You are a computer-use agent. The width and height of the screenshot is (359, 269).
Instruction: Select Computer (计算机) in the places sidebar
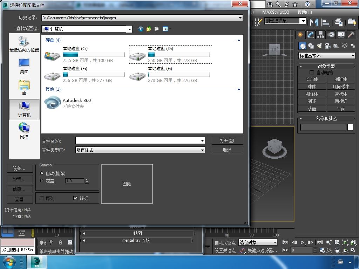tap(24, 110)
